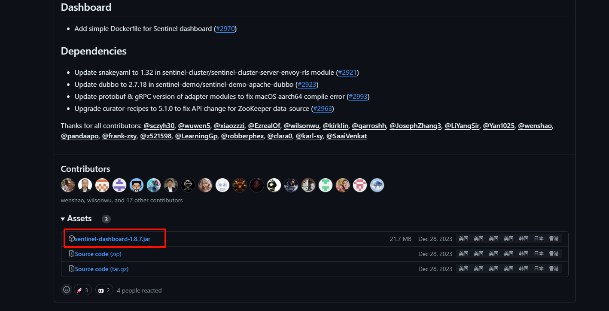Click the archive icon beside Source code (tar.gz)
Image resolution: width=609 pixels, height=311 pixels.
click(x=72, y=268)
